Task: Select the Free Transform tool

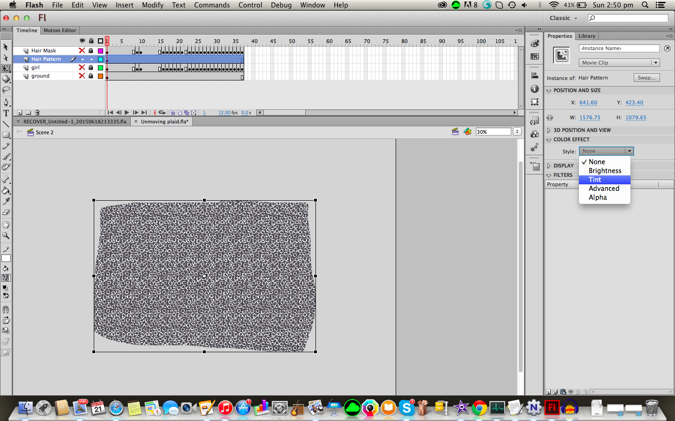Action: coord(6,68)
